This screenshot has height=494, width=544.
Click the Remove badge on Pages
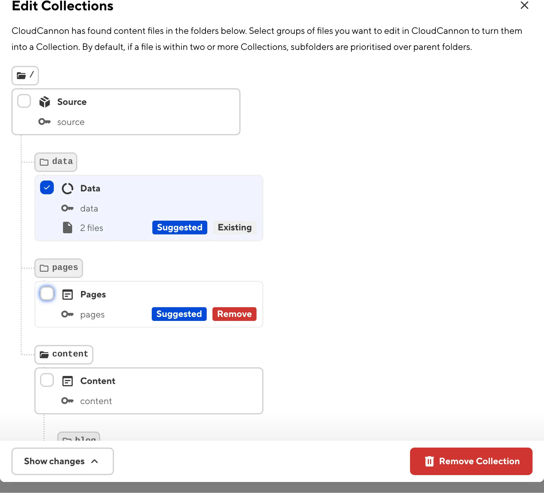pyautogui.click(x=234, y=314)
